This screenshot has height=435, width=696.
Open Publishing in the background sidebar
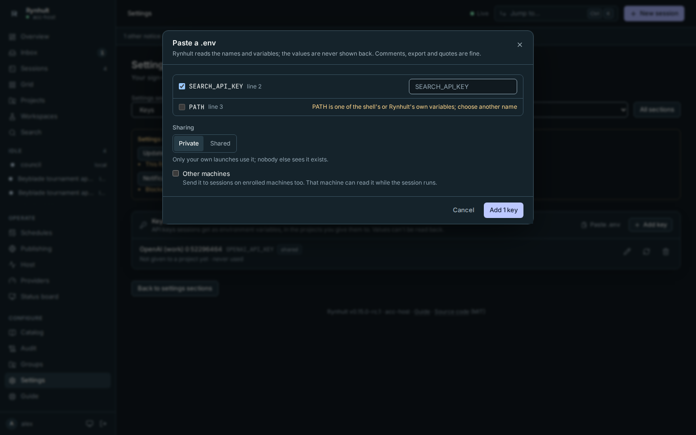[58, 249]
